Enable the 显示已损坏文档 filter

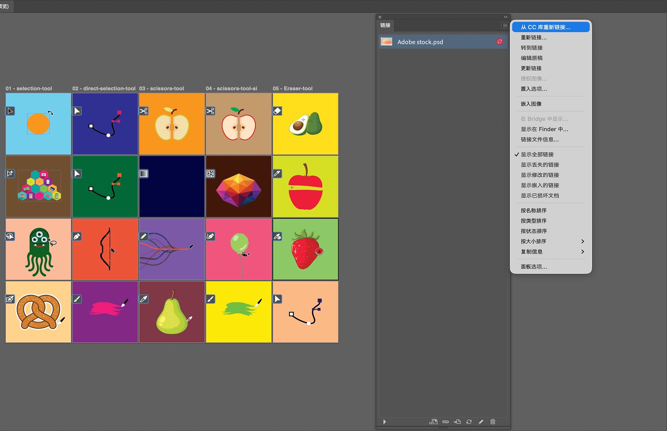[x=551, y=196]
